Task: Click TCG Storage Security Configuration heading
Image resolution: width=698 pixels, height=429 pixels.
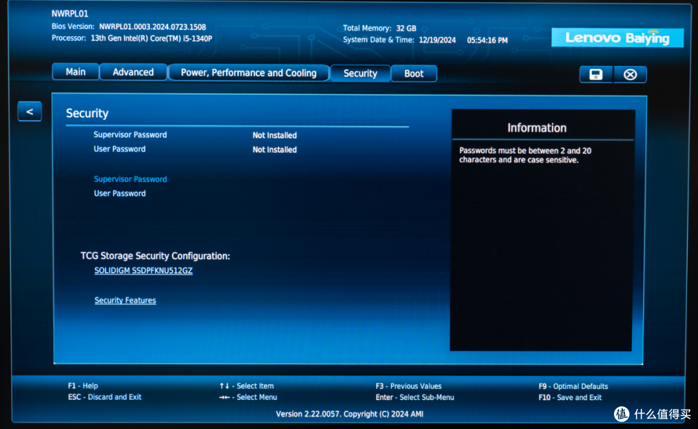Action: 155,256
